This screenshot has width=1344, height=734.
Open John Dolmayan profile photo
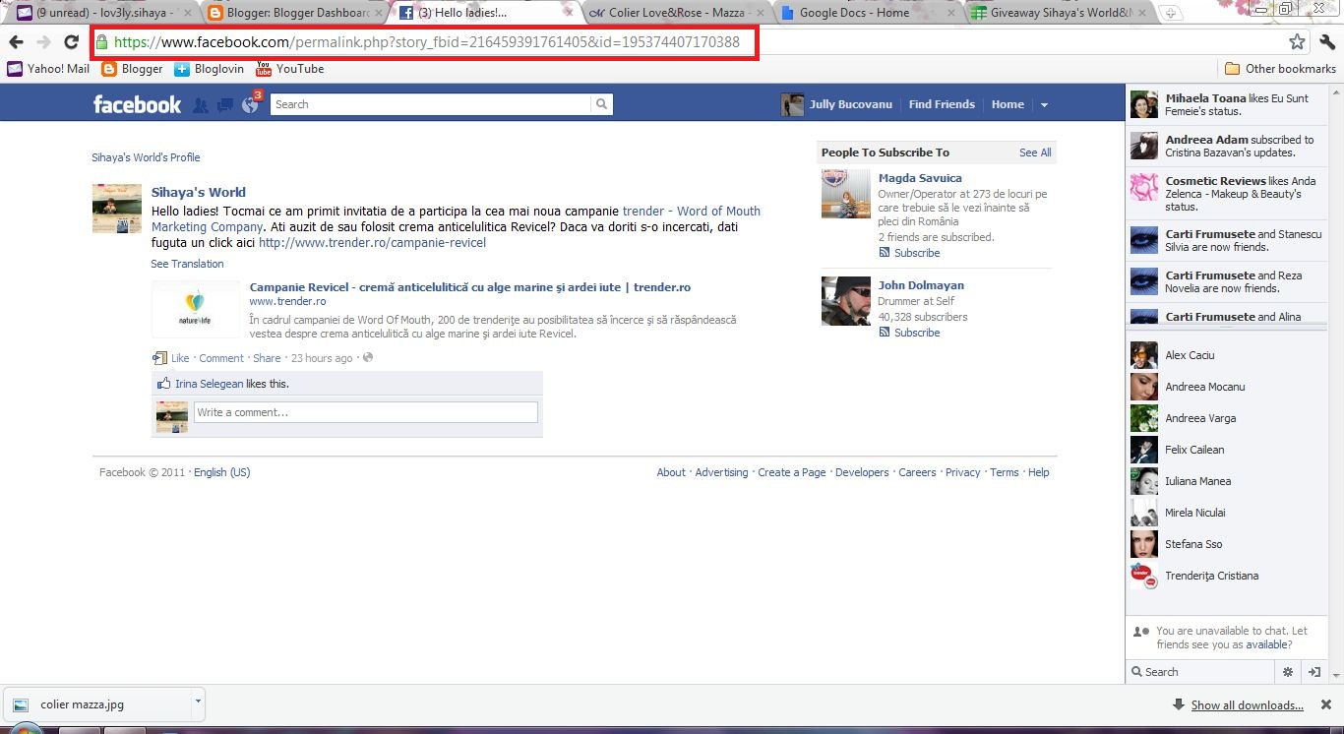(x=846, y=300)
